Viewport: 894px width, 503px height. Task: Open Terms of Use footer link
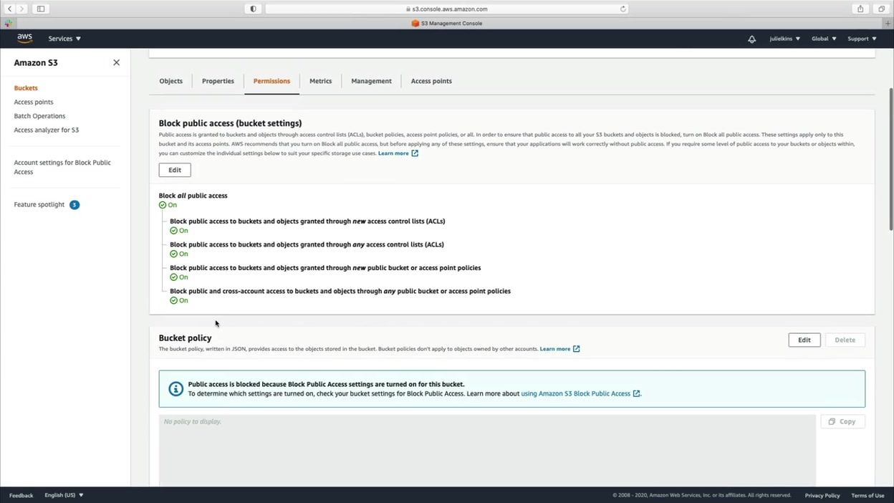[867, 495]
